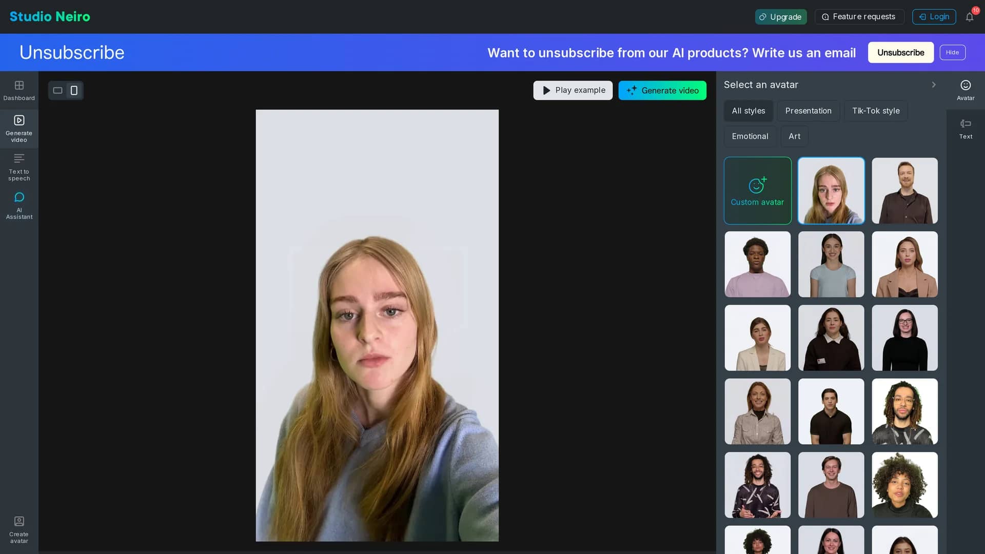Viewport: 985px width, 554px height.
Task: Play the example video
Action: coord(573,90)
